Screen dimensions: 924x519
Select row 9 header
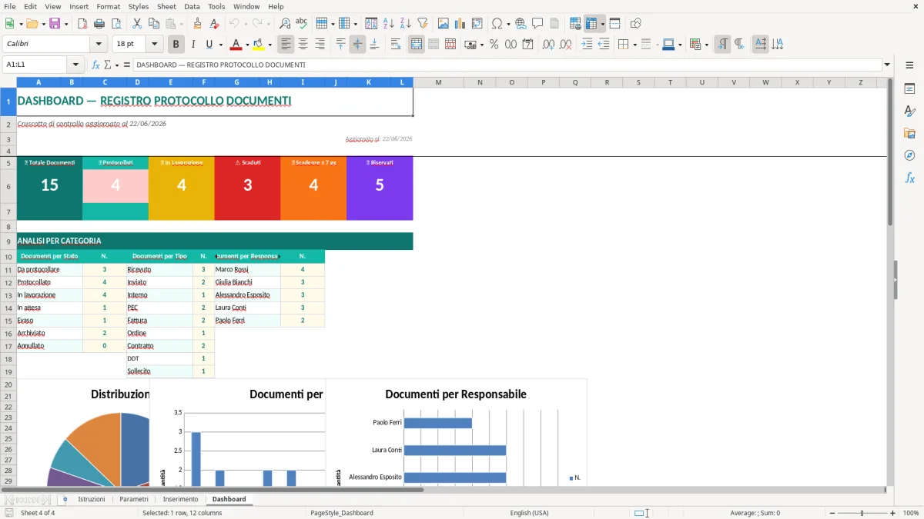(x=8, y=241)
